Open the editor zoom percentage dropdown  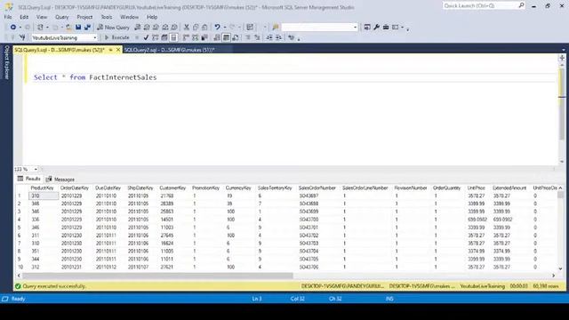(x=36, y=169)
